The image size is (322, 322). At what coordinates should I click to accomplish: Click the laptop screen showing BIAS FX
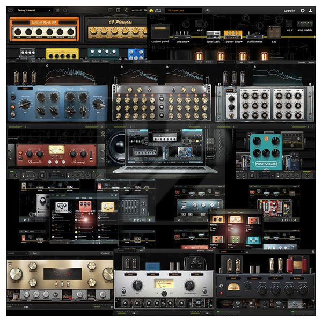(165, 146)
